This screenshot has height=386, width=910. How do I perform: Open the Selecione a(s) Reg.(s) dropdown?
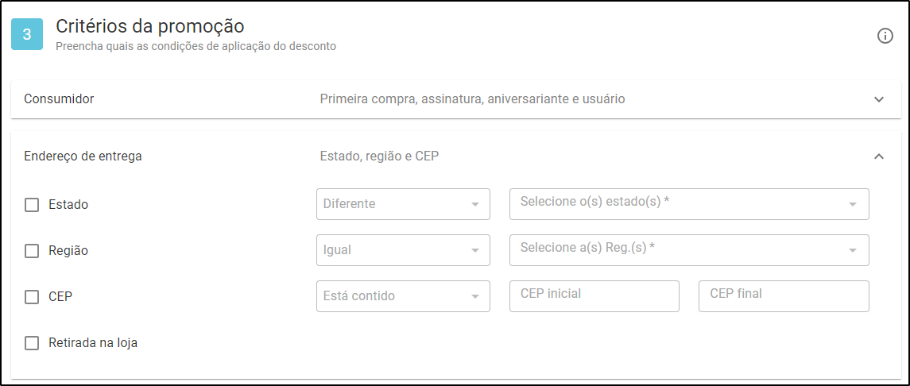click(690, 250)
